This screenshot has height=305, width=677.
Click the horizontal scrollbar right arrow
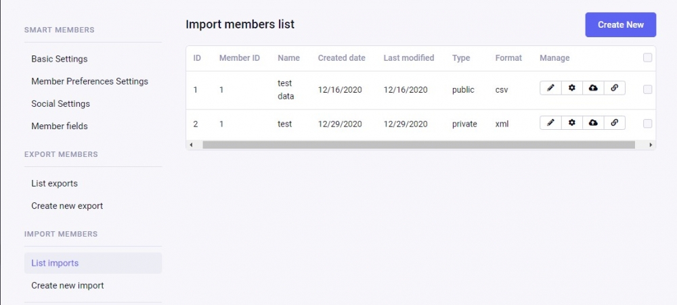[x=651, y=145]
